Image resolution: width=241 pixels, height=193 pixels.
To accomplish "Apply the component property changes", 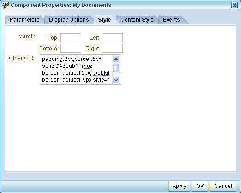I will [179, 186].
